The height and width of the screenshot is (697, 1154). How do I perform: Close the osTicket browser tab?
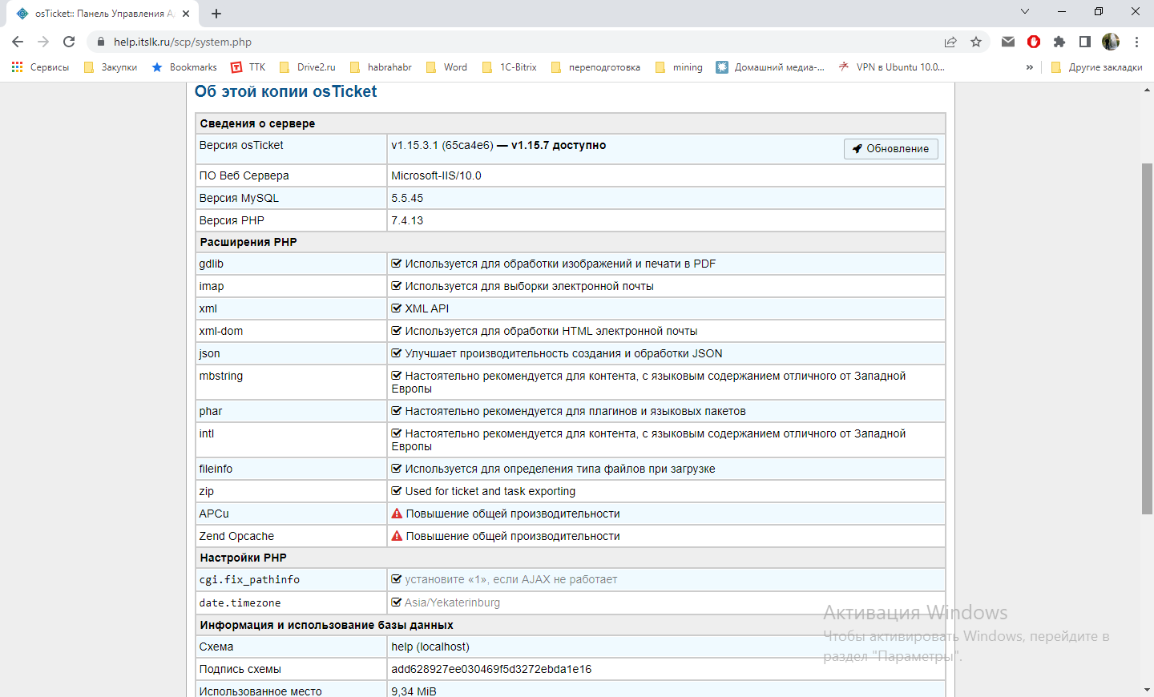[x=186, y=14]
